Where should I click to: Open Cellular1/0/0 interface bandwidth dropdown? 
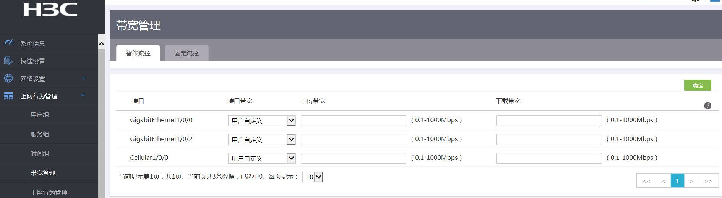(262, 158)
